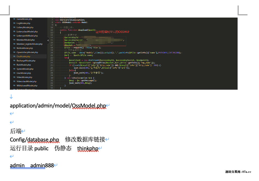The image size is (259, 181).
Task: Click the Config/database.php text line
Action: [35, 140]
